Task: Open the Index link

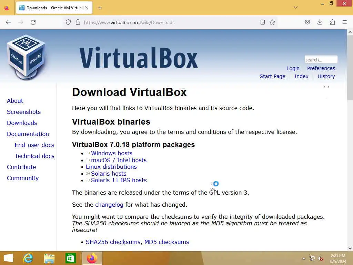Action: click(301, 76)
